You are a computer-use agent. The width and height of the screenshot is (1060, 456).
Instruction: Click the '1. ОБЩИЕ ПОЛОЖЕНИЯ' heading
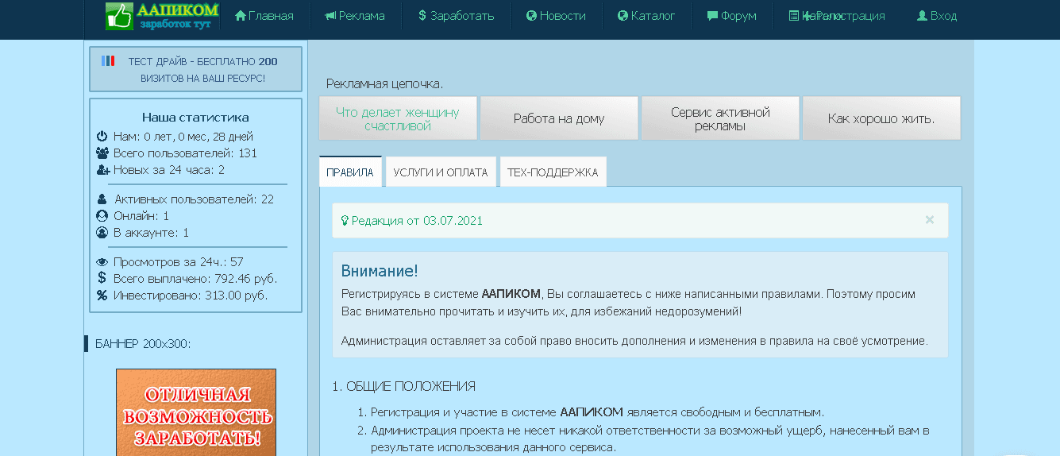(x=403, y=387)
